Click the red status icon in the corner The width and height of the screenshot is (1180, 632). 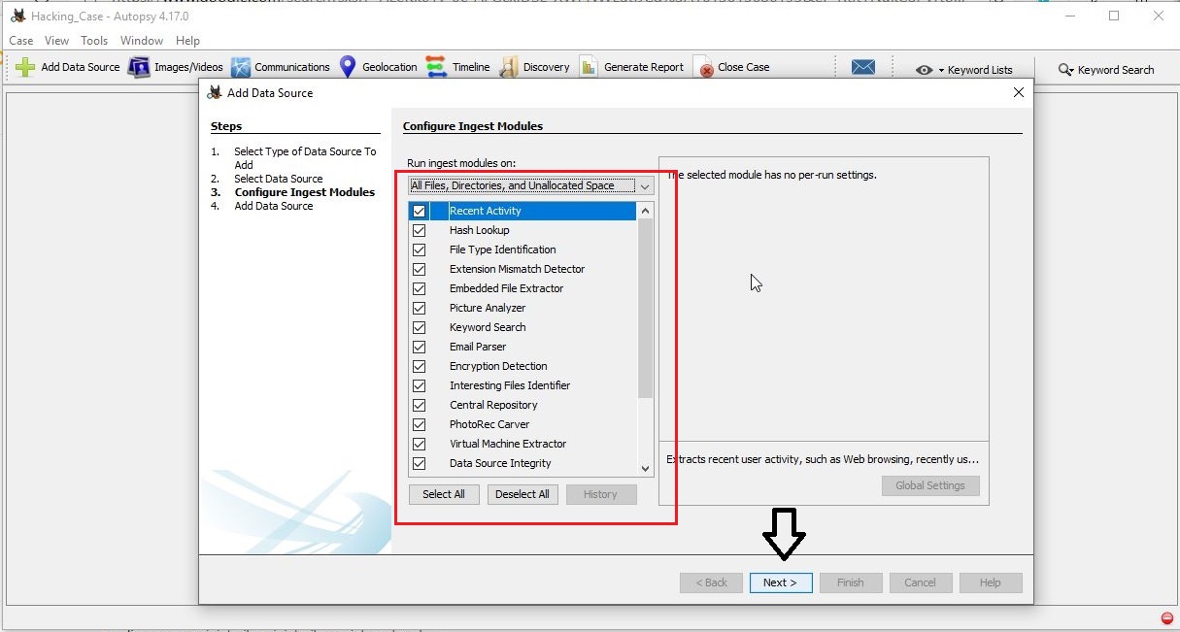tap(1166, 618)
